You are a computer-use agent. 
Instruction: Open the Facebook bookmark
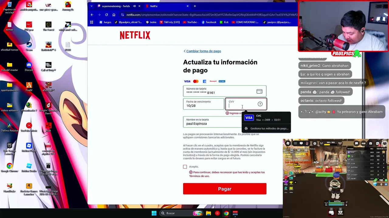(209, 22)
